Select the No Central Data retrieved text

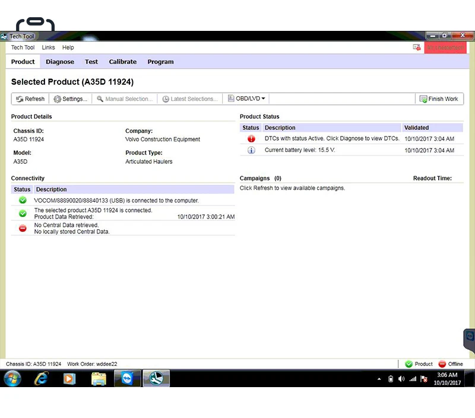(66, 225)
